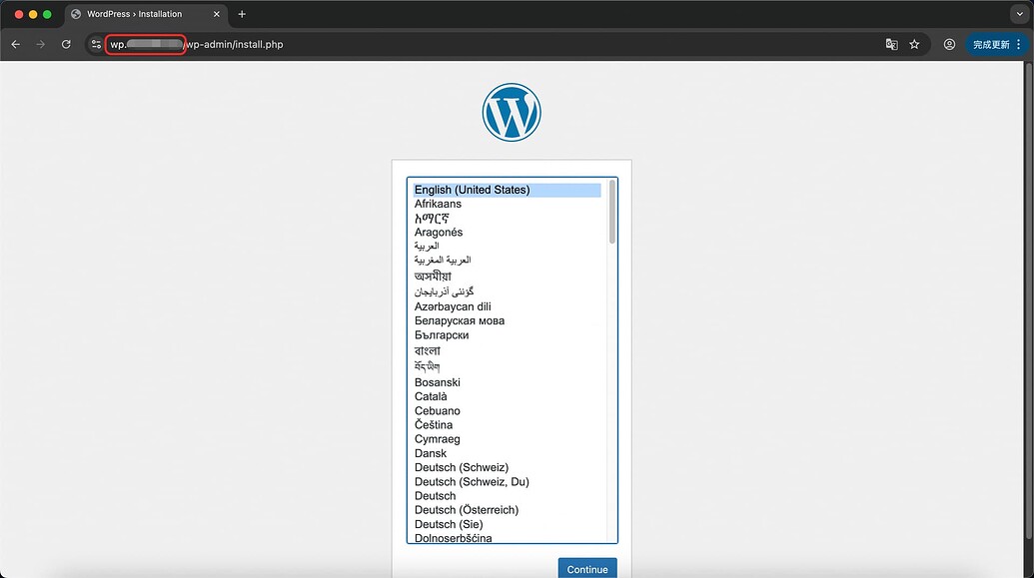
Task: Select Azərbaycan dili in the list
Action: click(x=507, y=306)
